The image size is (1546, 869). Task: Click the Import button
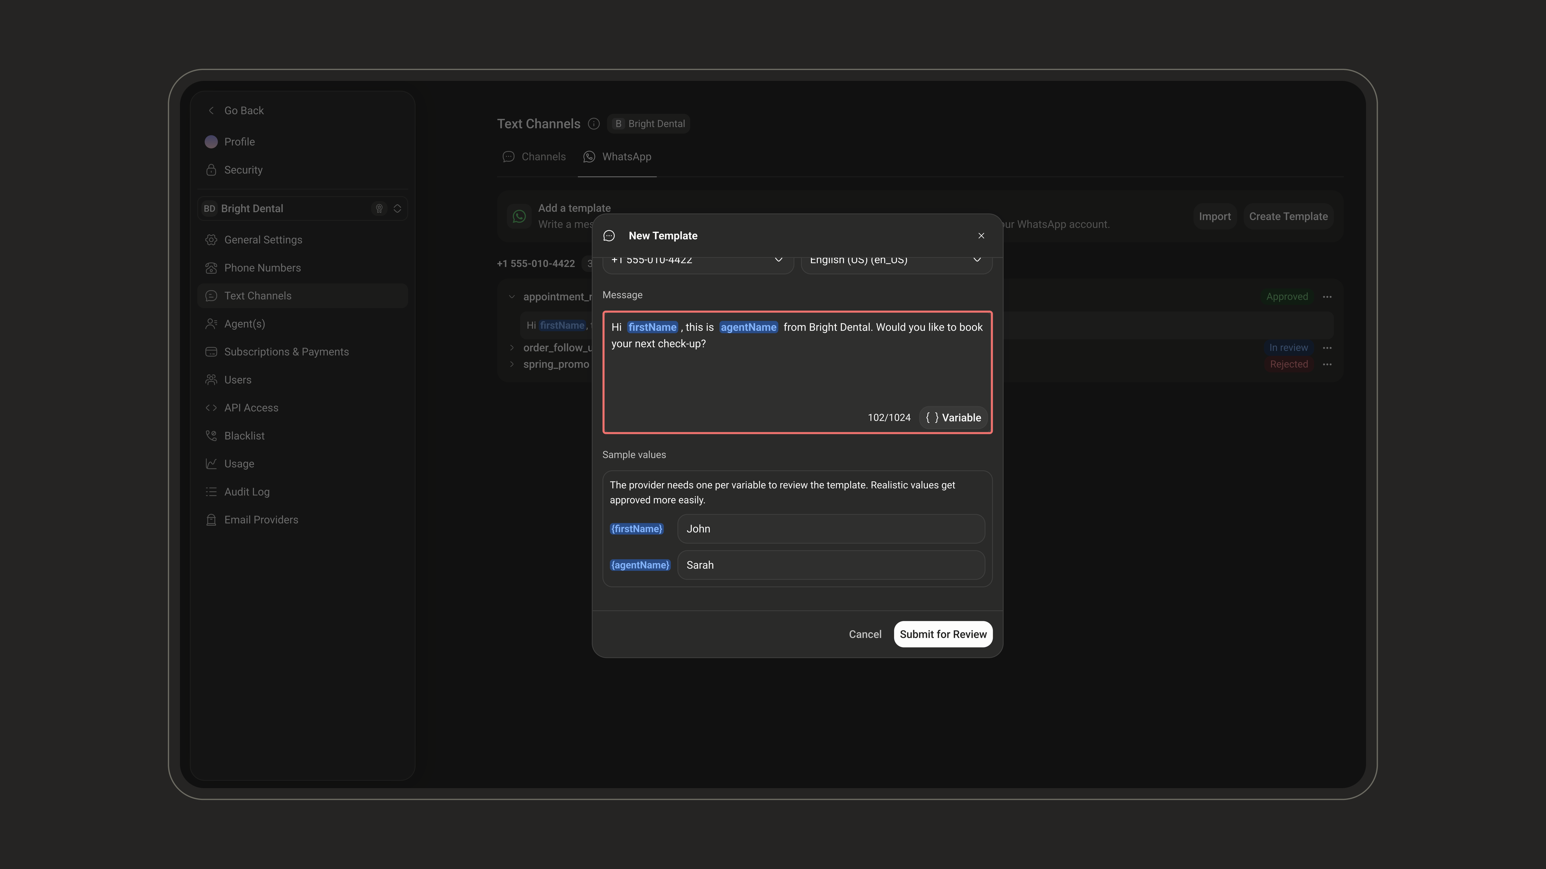point(1215,217)
